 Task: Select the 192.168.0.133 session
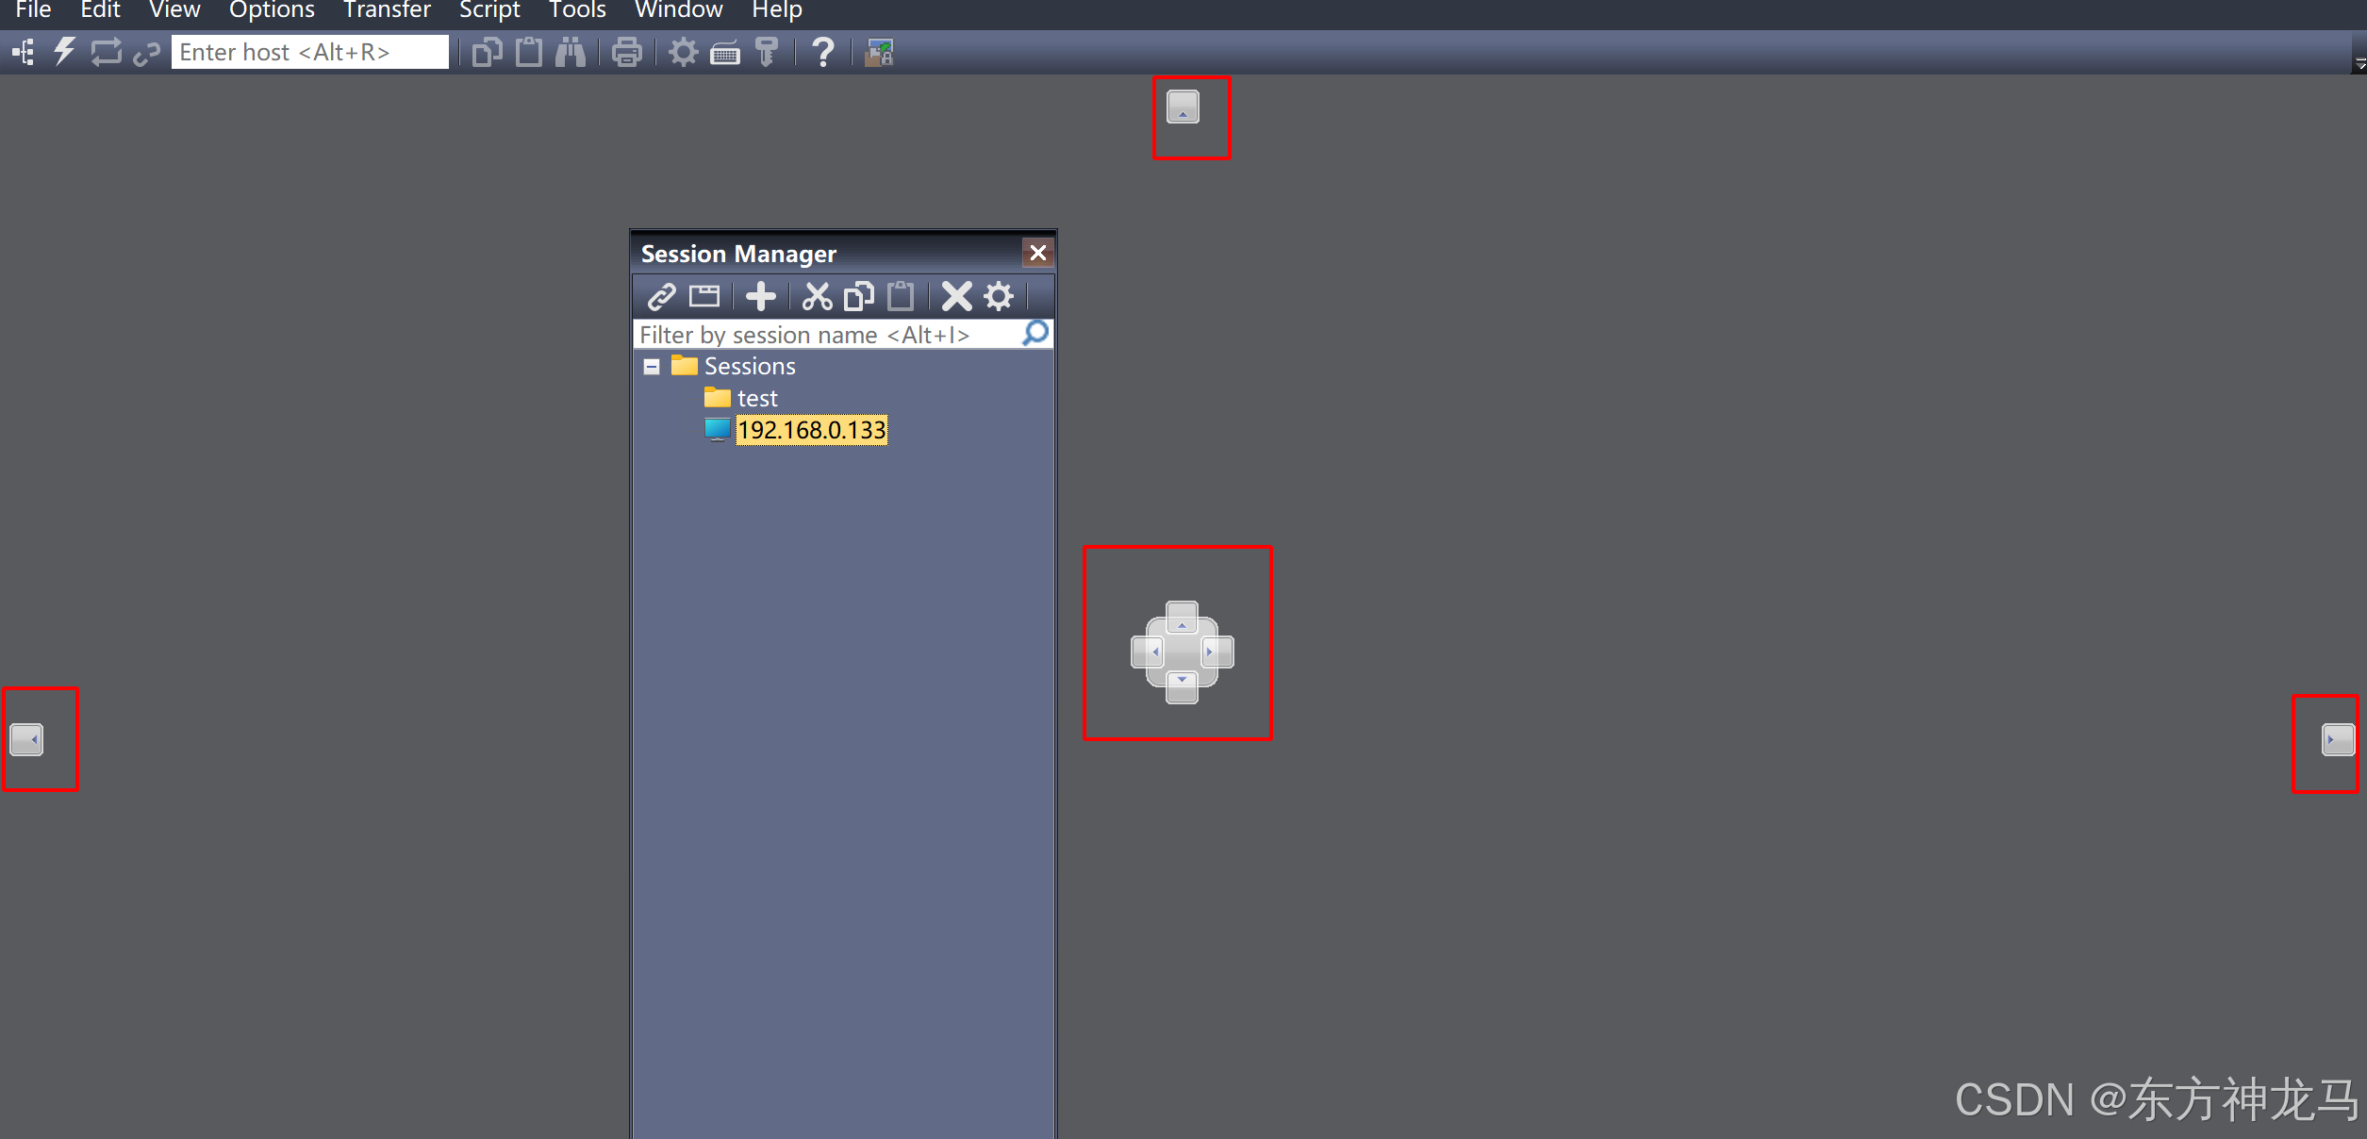[x=811, y=431]
